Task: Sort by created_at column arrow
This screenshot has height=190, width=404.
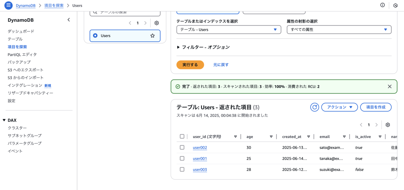Action: point(308,137)
